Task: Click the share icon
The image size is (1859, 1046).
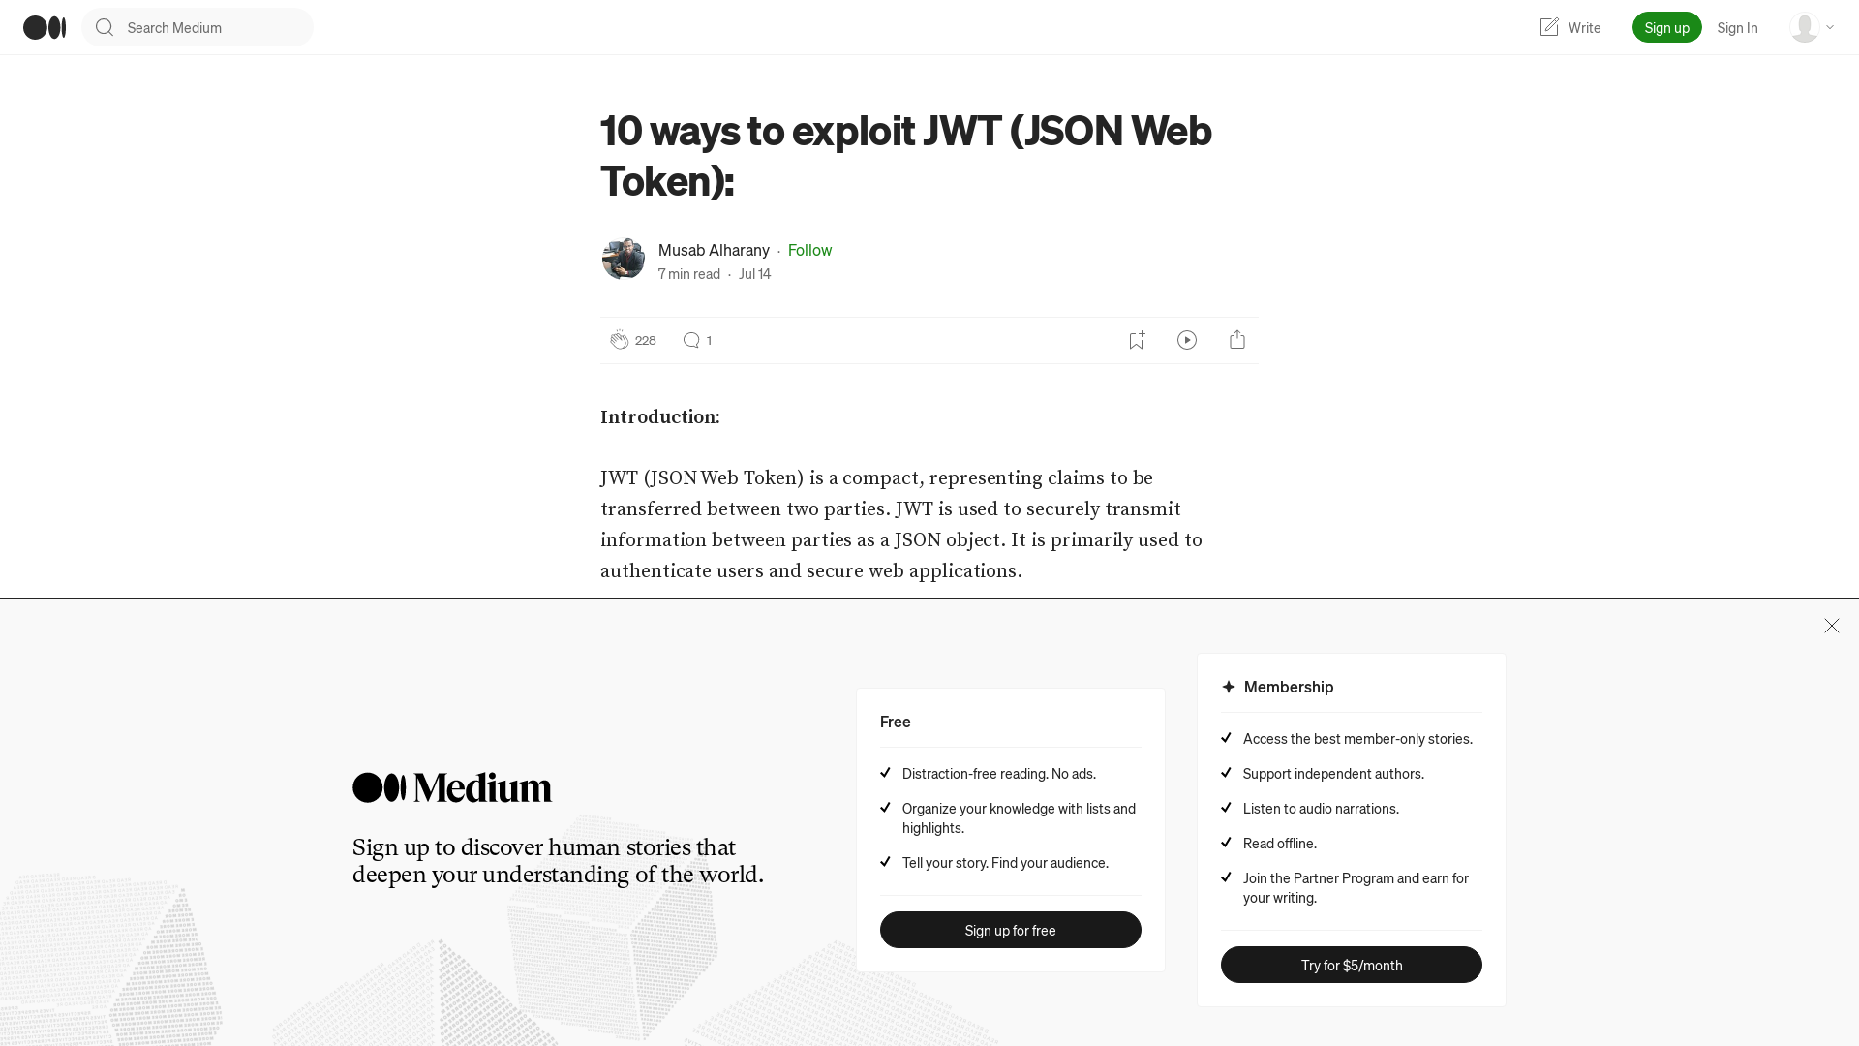Action: coord(1237,338)
